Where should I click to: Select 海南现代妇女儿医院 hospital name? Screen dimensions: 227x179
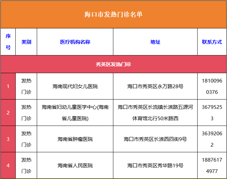tap(75, 86)
